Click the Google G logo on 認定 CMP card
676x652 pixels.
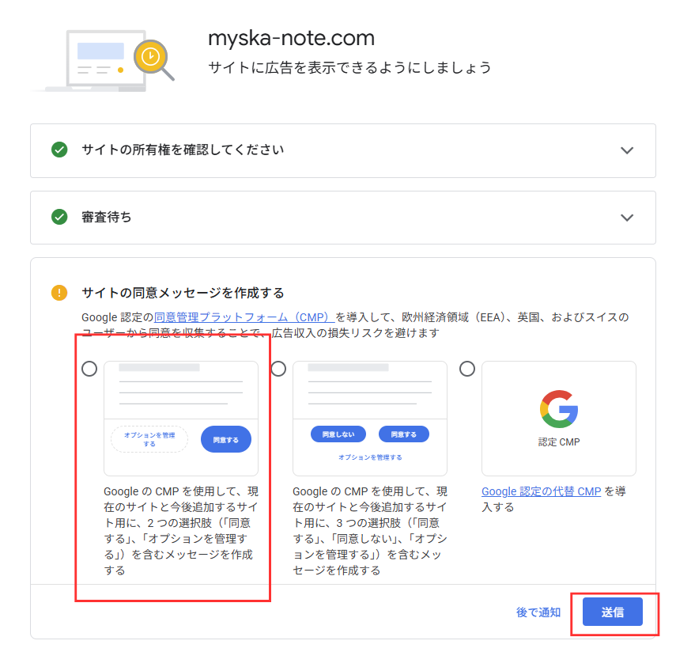point(558,407)
